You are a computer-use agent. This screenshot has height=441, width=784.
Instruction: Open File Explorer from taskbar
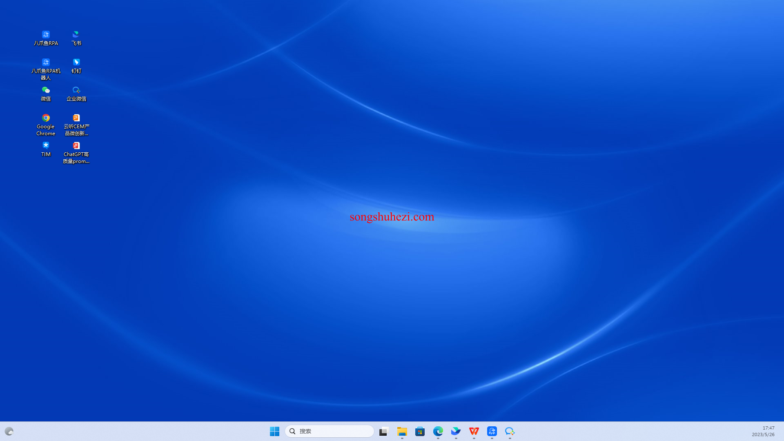(x=402, y=431)
